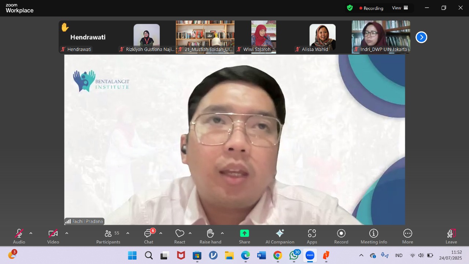Open the Chat panel
The height and width of the screenshot is (264, 469).
pyautogui.click(x=149, y=236)
